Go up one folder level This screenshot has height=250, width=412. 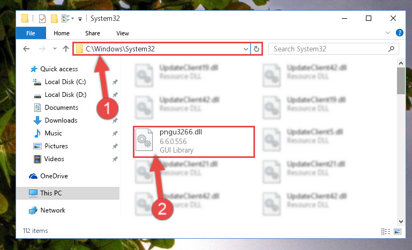(66, 49)
